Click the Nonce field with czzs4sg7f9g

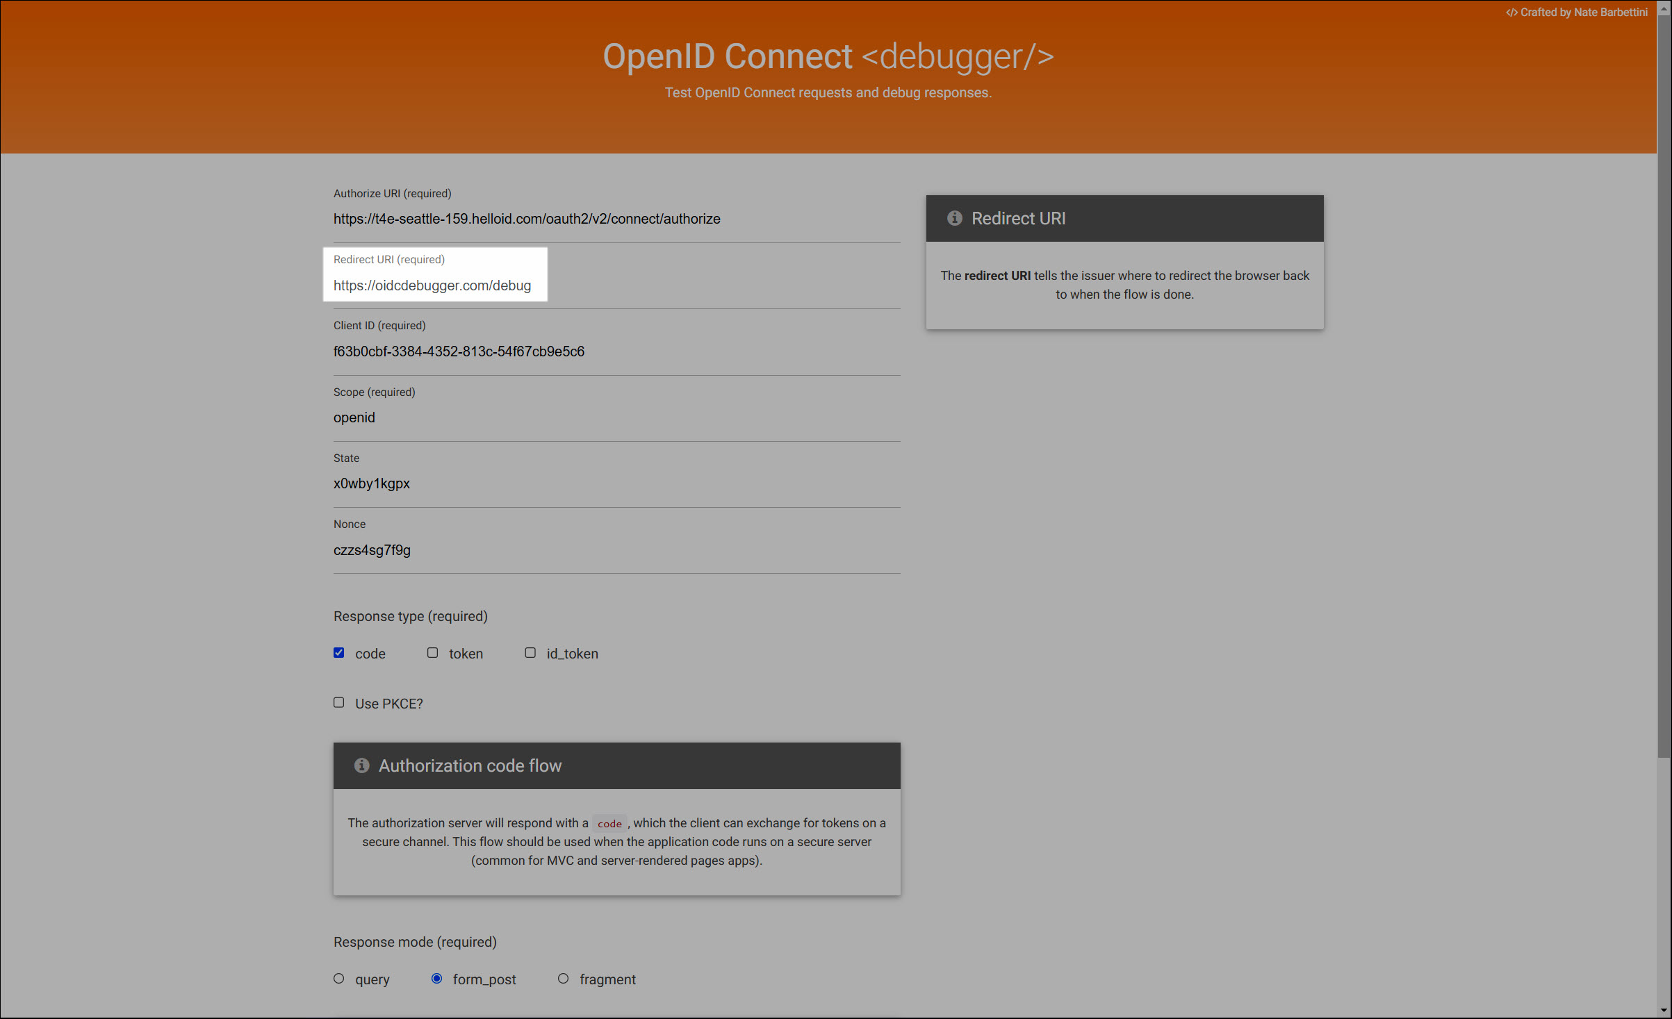(x=617, y=550)
